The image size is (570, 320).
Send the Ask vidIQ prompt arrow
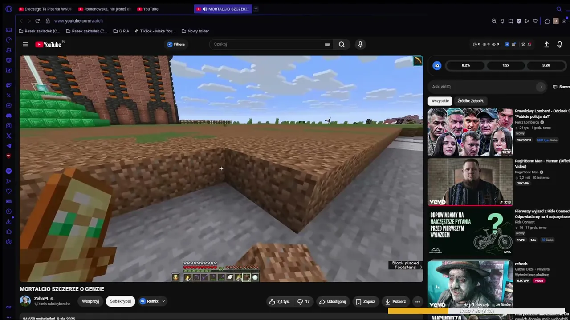coord(541,87)
